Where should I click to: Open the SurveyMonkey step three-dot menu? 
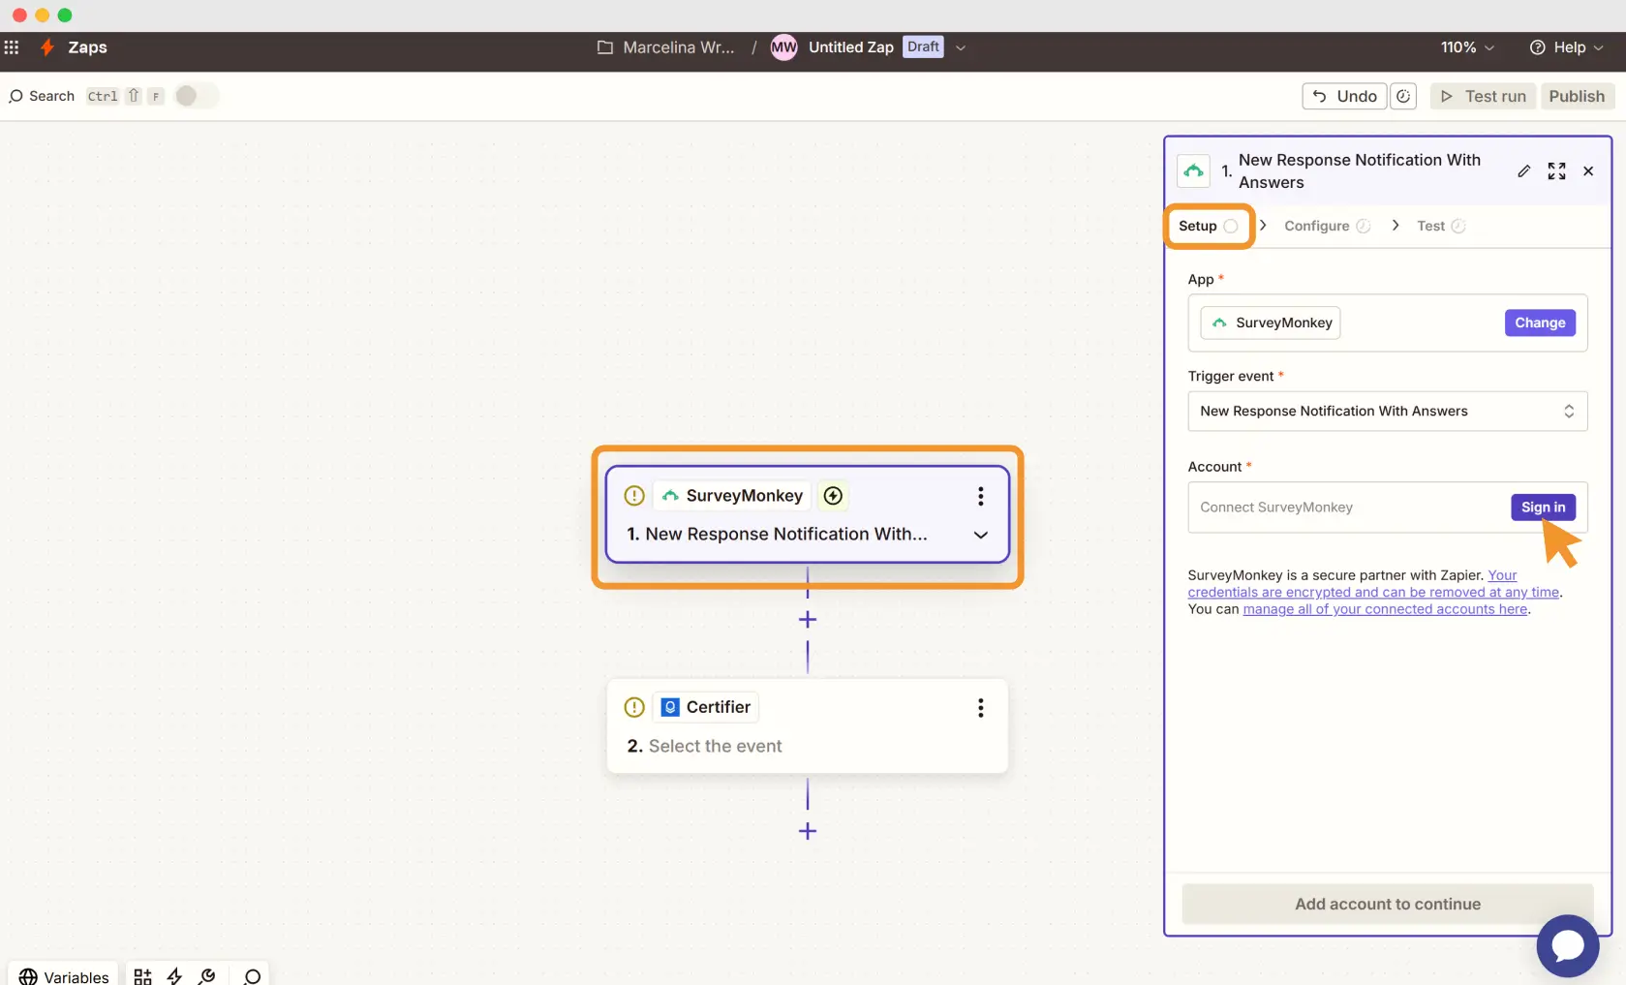click(x=980, y=497)
